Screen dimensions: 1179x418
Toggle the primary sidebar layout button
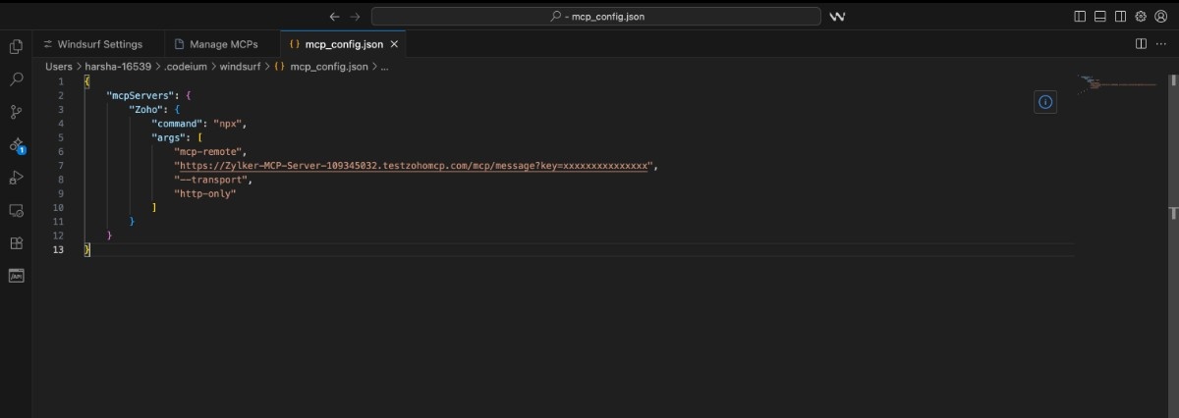tap(1080, 17)
